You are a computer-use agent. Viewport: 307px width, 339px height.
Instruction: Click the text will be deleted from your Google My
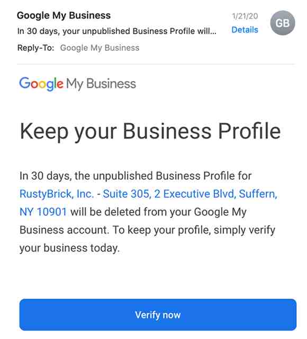coord(158,212)
